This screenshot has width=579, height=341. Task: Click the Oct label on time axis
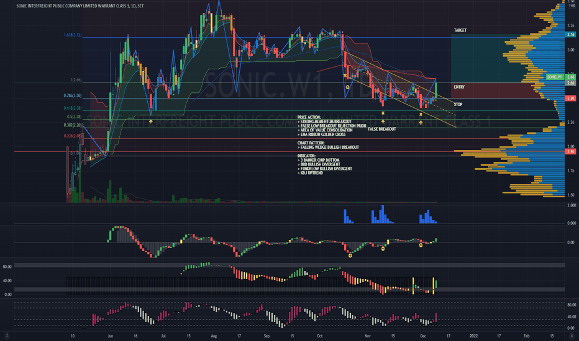click(320, 336)
